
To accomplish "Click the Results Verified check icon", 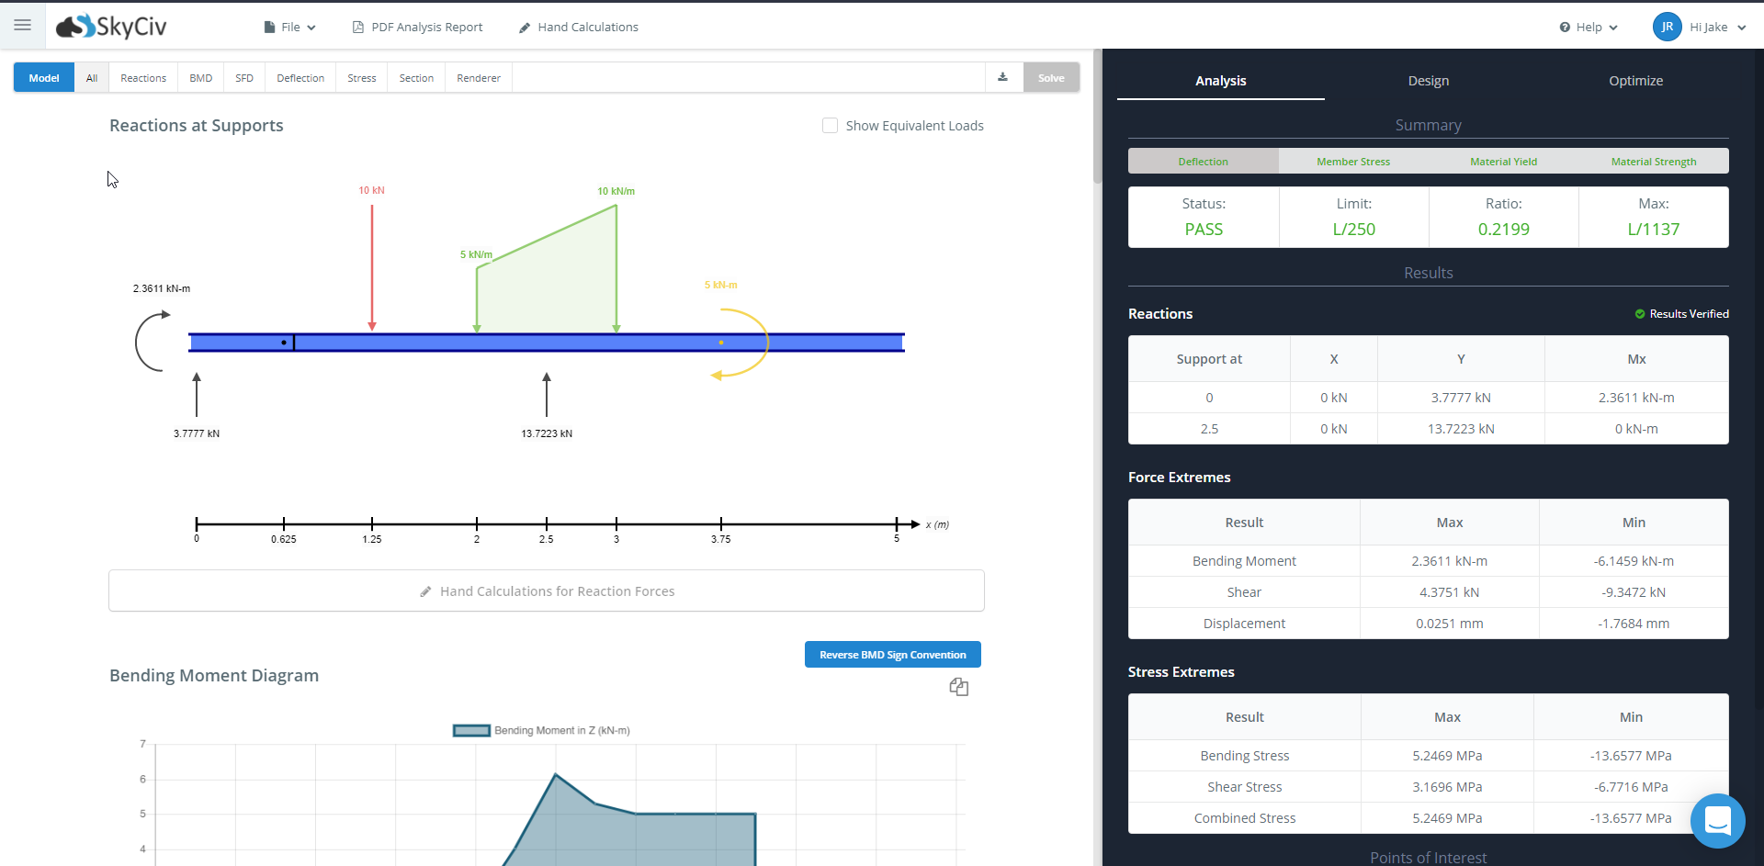I will (1640, 314).
